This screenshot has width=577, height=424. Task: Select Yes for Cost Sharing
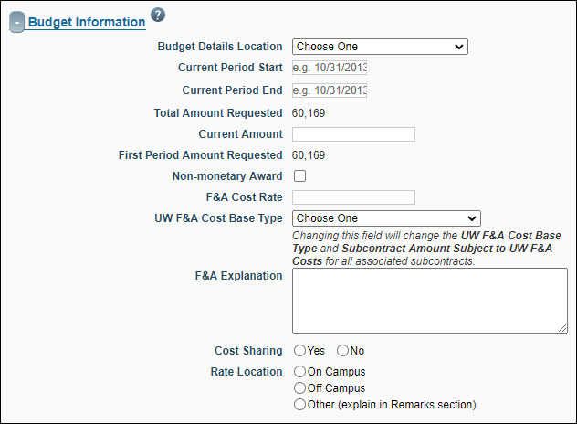pyautogui.click(x=299, y=351)
